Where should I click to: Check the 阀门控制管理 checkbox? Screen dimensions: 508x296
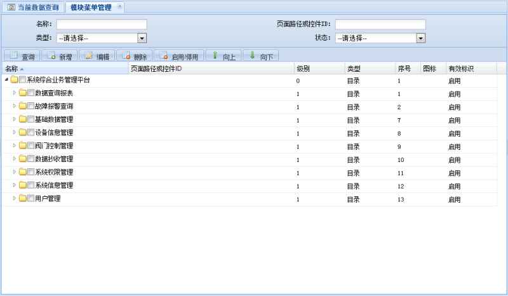30,145
